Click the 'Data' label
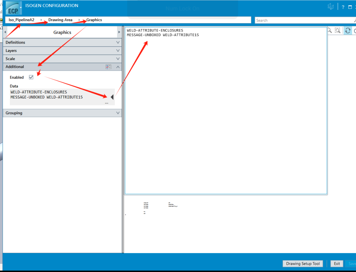 click(14, 86)
